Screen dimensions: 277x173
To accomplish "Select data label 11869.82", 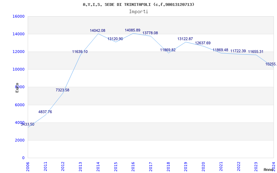I will click(168, 50).
